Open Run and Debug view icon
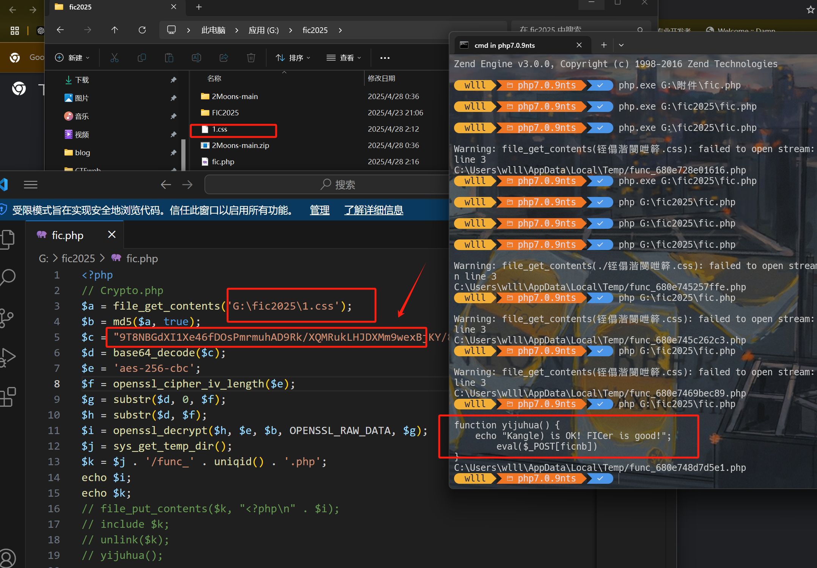The height and width of the screenshot is (568, 817). pos(8,357)
